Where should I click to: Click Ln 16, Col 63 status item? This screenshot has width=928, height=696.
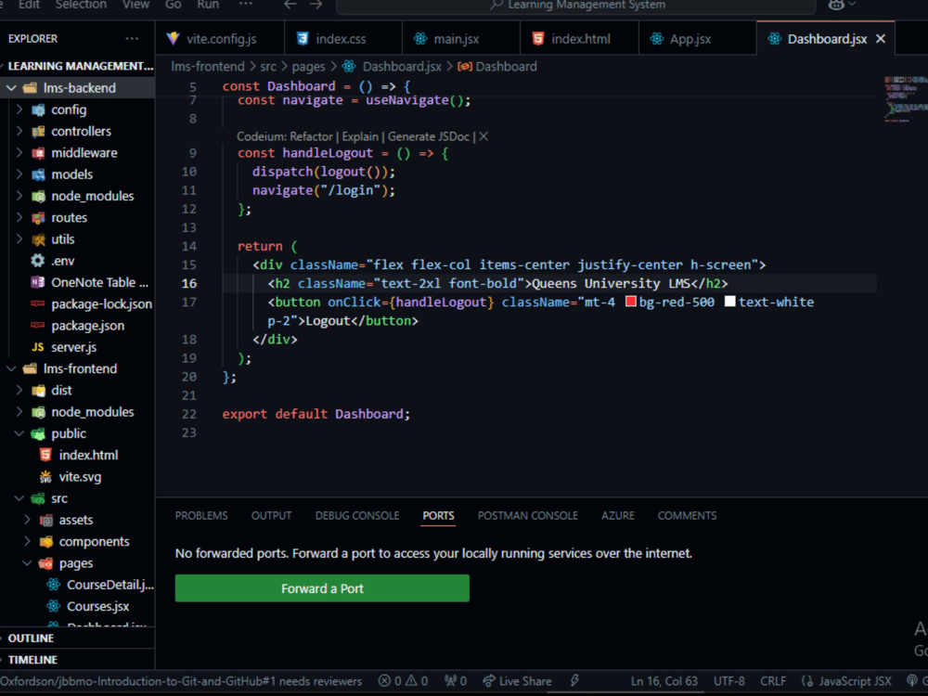[664, 681]
